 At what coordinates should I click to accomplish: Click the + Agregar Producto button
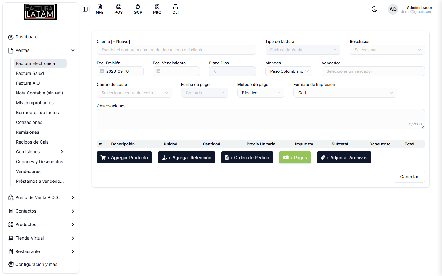[124, 158]
